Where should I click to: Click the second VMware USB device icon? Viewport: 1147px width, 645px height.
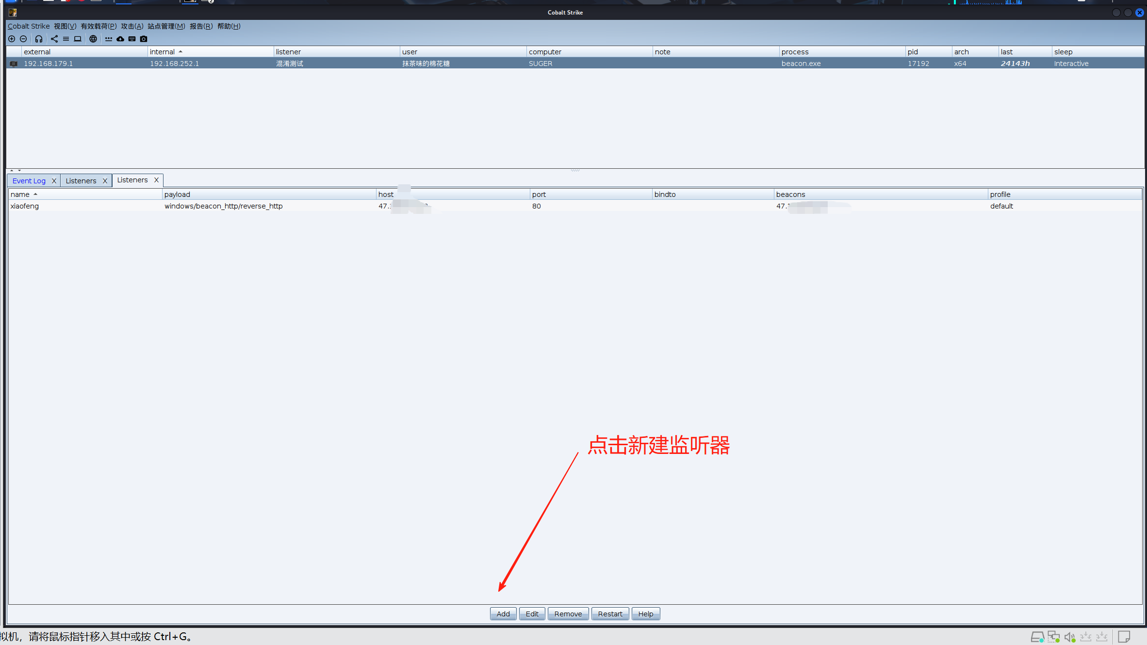click(x=1102, y=636)
